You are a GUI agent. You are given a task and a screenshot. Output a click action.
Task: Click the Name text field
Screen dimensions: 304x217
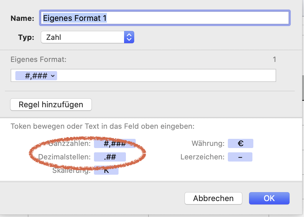165,18
